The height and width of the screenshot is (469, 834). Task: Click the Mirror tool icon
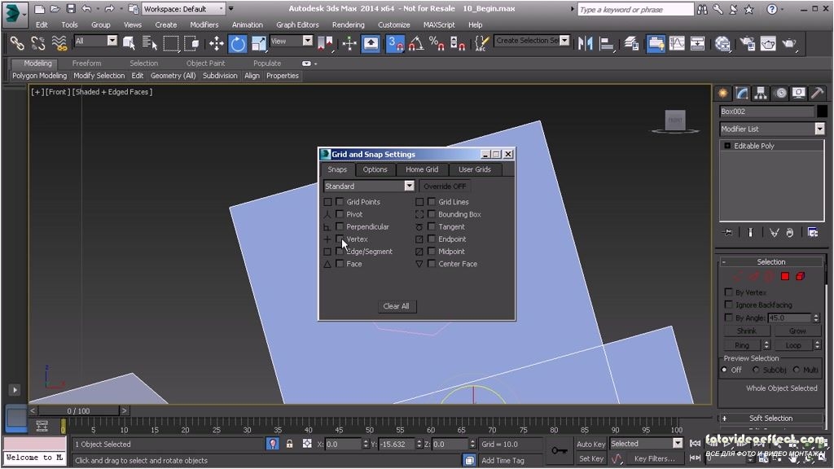(x=585, y=43)
